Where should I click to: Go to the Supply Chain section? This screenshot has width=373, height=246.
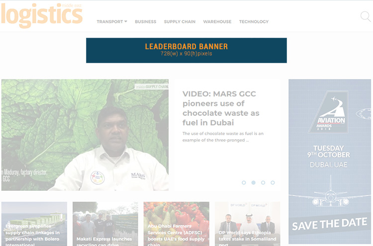180,22
